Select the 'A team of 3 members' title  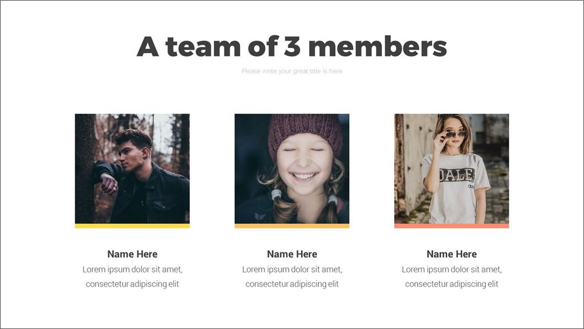click(x=291, y=46)
